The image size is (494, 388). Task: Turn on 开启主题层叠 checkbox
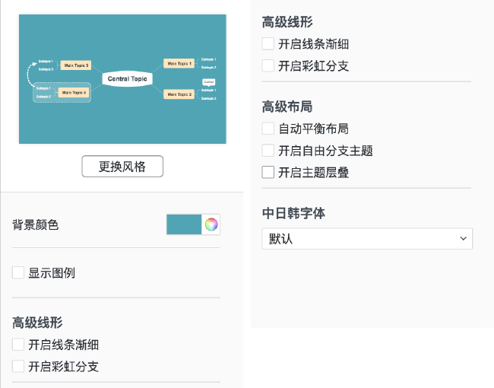coord(268,172)
